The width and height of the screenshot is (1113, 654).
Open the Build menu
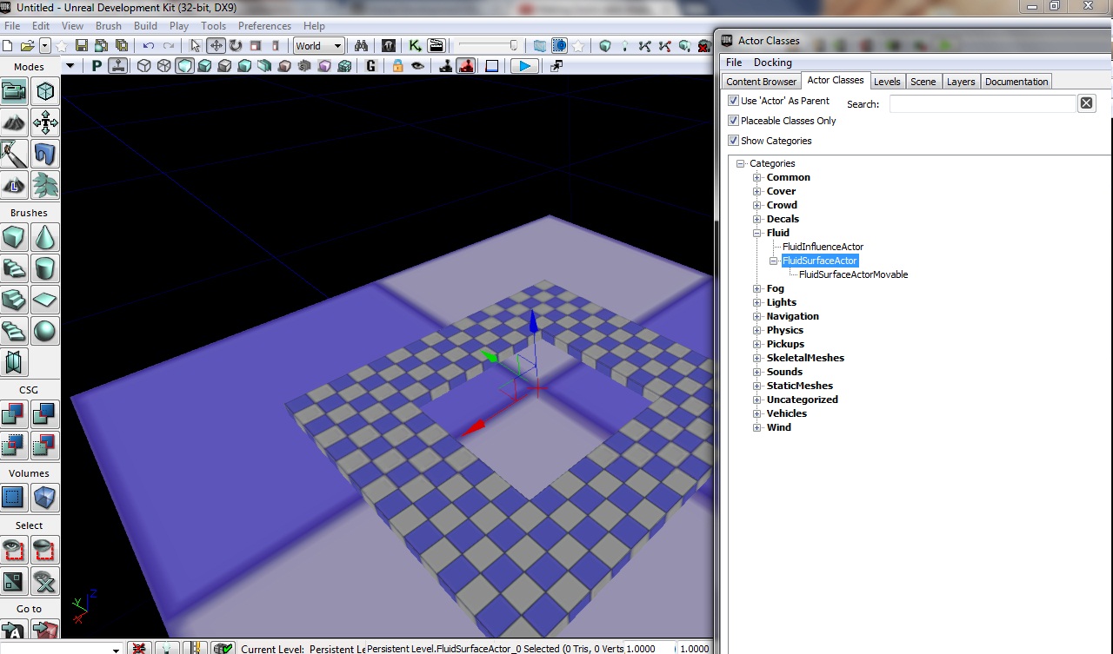coord(145,26)
